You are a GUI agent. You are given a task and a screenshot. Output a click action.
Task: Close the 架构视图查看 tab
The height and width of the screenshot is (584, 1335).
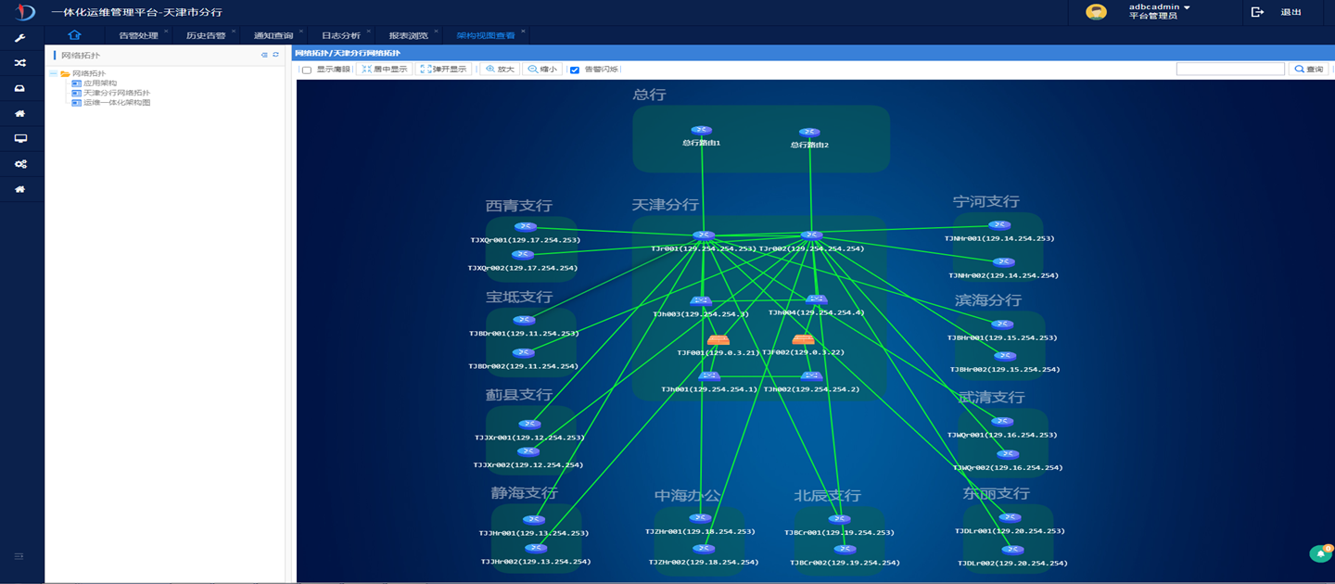[523, 32]
